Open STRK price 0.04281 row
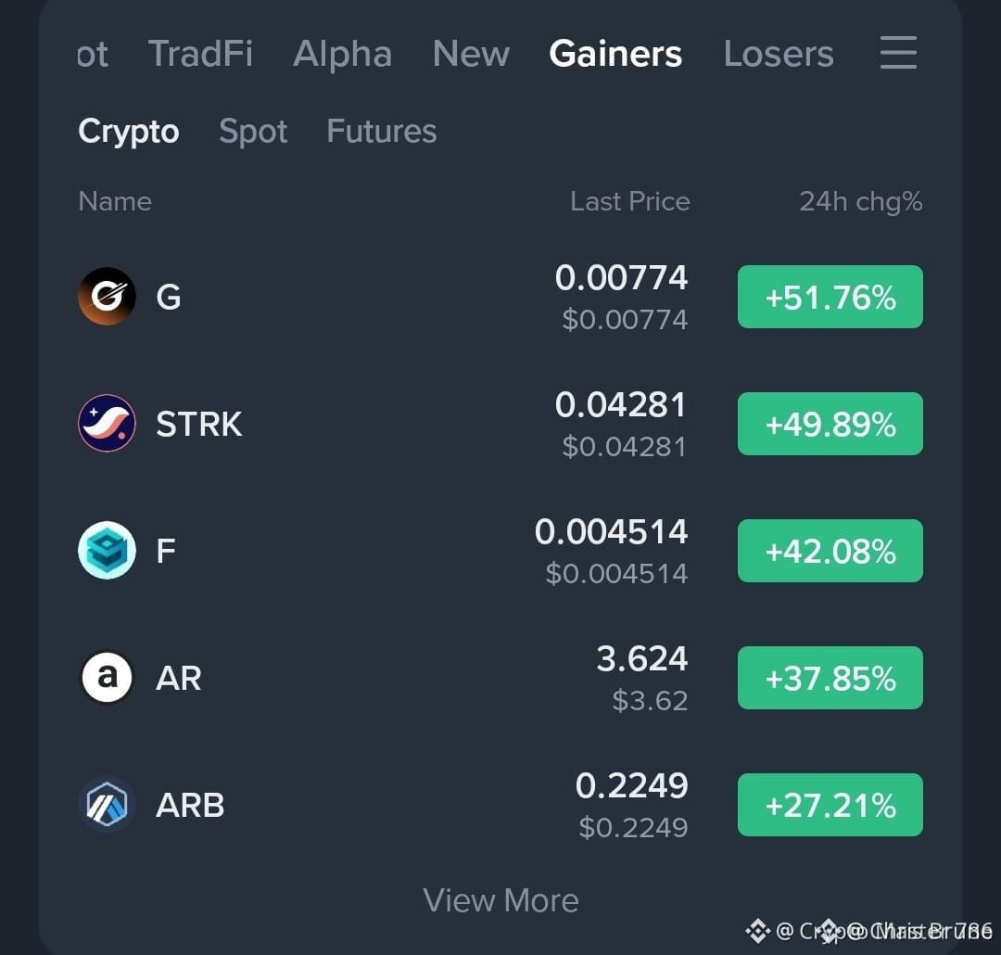The height and width of the screenshot is (955, 1001). [x=500, y=423]
